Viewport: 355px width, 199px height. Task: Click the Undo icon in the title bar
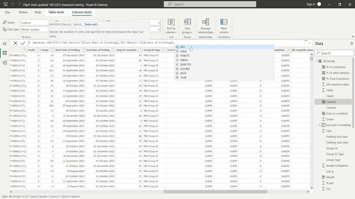[x=13, y=4]
